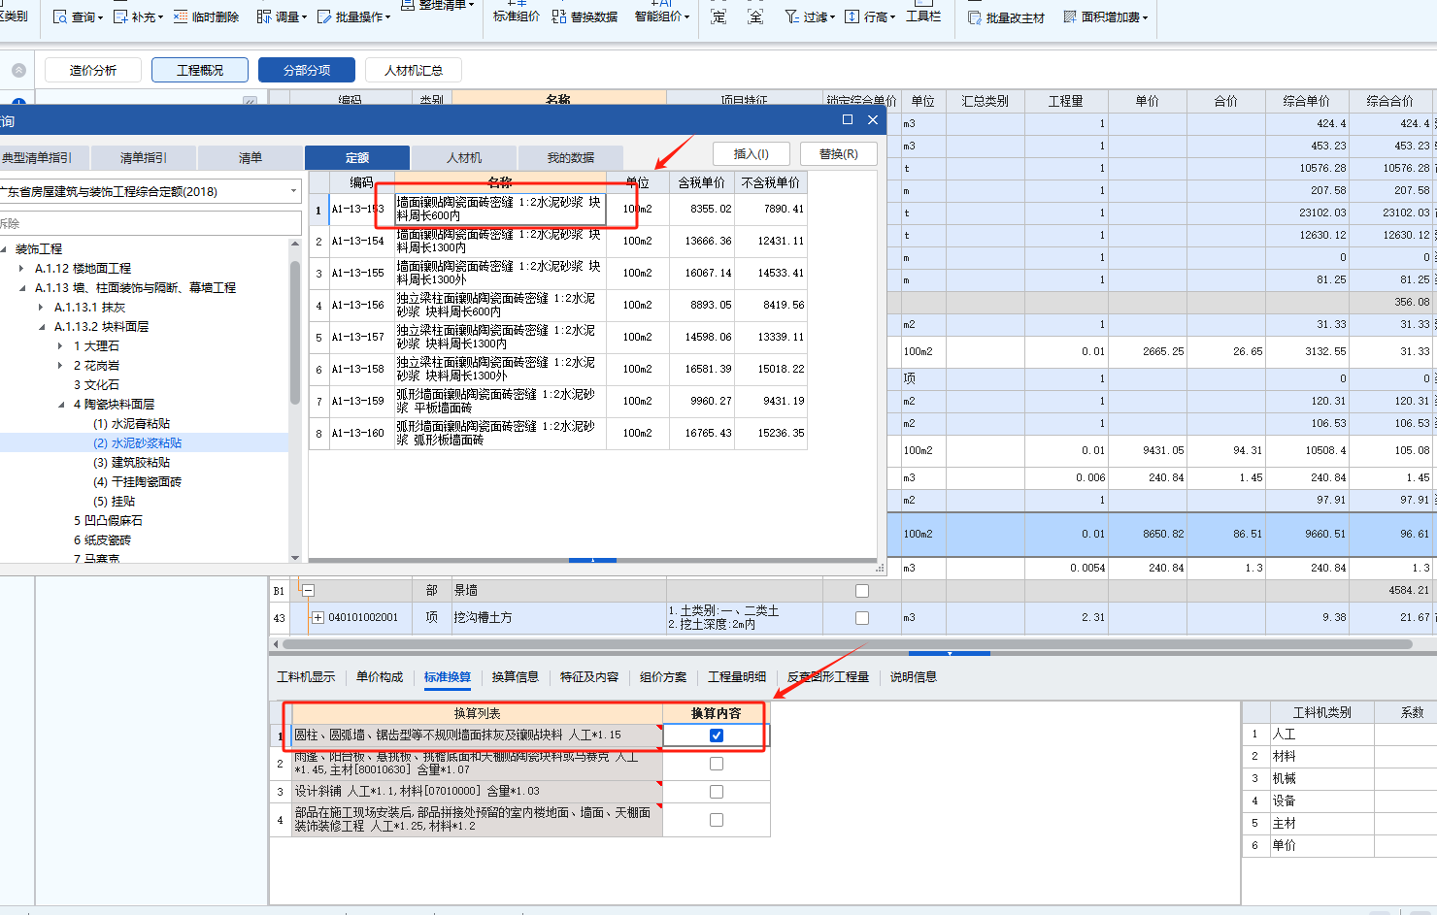Switch to the 我的数据 tab
The width and height of the screenshot is (1437, 915).
tap(570, 157)
